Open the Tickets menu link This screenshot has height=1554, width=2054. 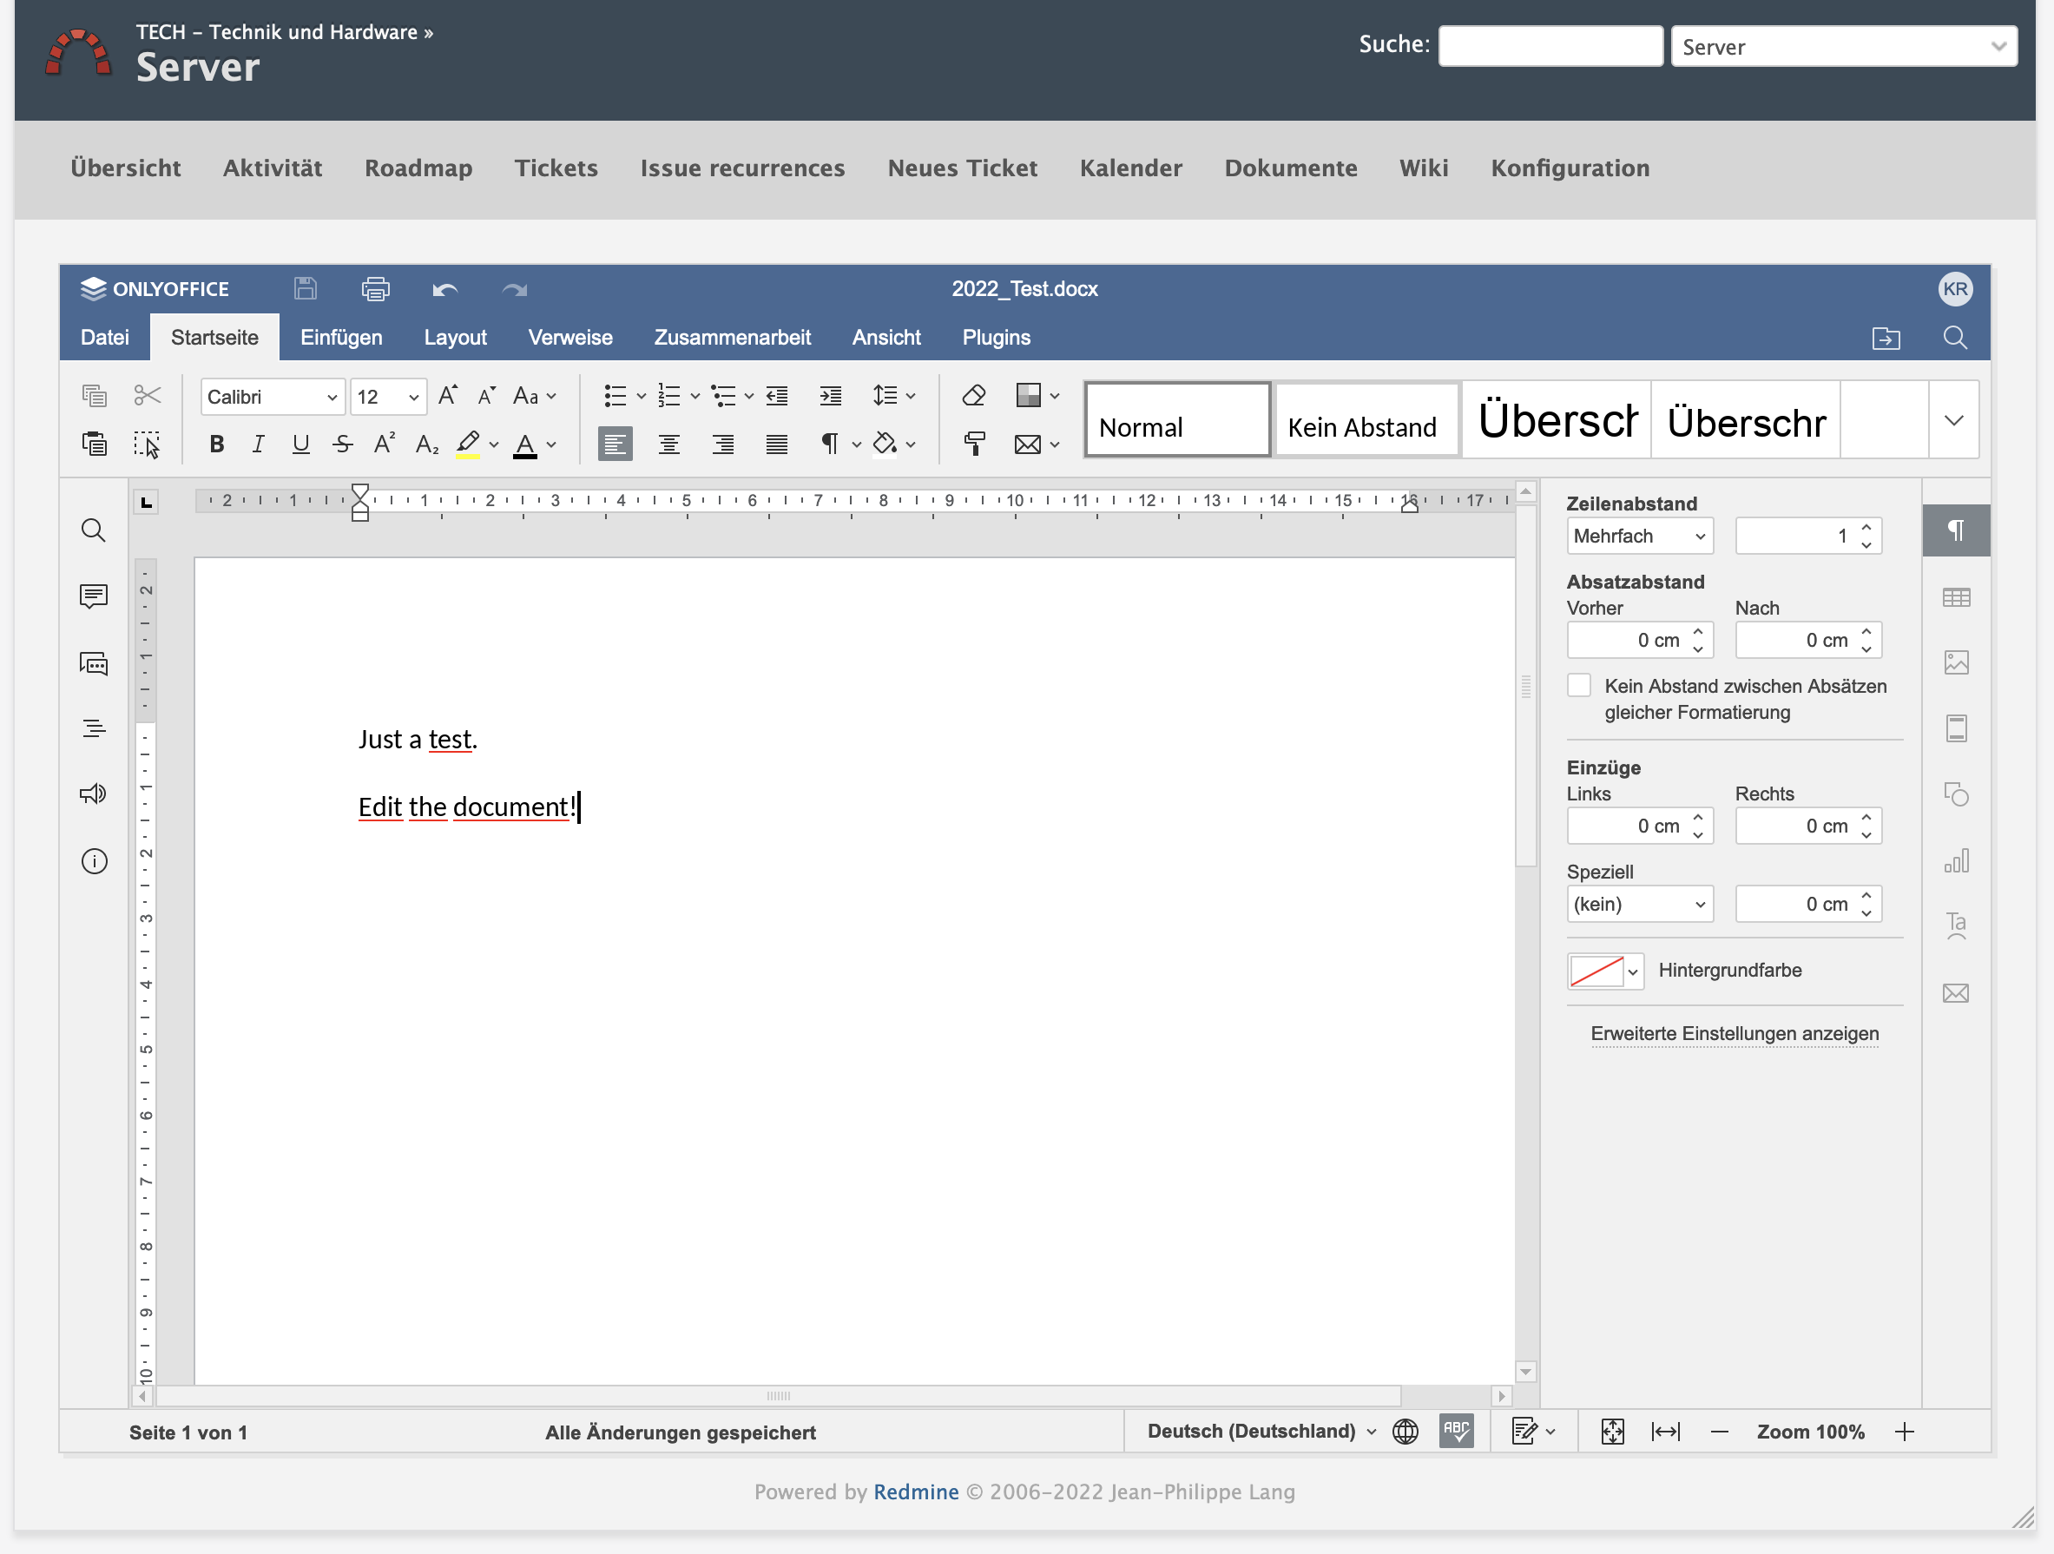coord(556,168)
